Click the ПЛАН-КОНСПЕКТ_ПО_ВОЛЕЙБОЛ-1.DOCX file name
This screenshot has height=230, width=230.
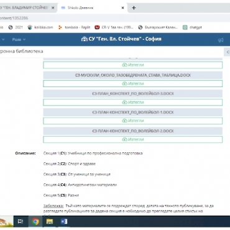pos(133,113)
